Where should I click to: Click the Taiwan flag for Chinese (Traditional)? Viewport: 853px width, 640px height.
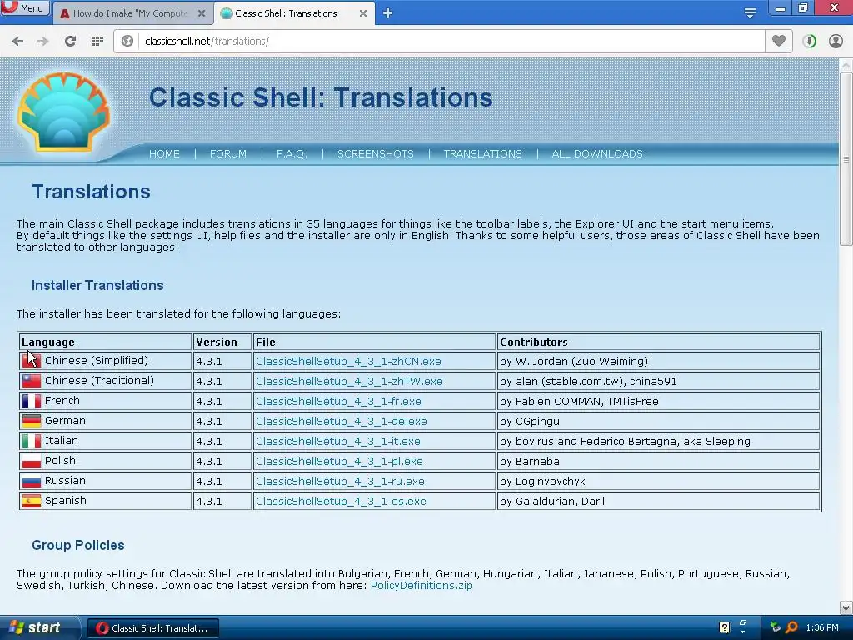click(x=31, y=381)
